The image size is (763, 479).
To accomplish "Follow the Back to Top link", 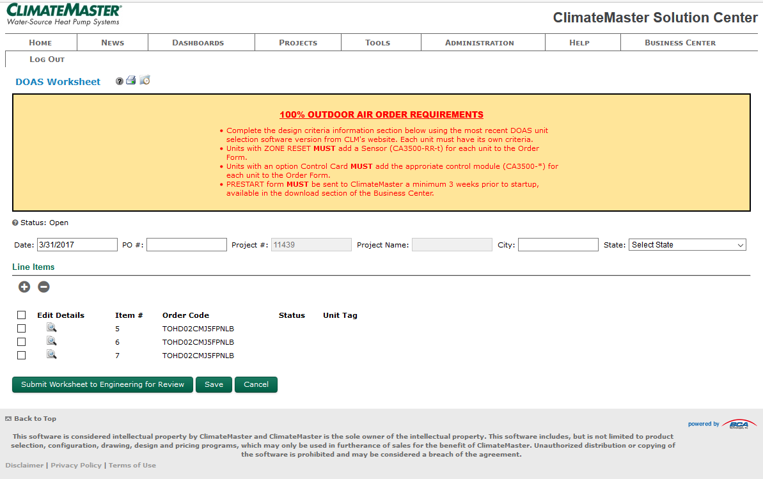I will pyautogui.click(x=35, y=419).
